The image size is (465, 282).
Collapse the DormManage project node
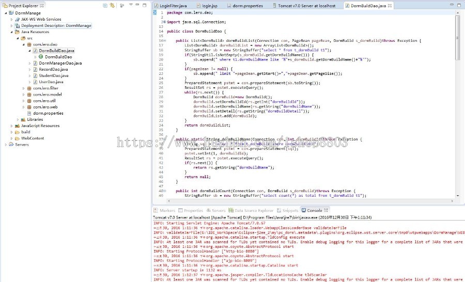(x=6, y=13)
